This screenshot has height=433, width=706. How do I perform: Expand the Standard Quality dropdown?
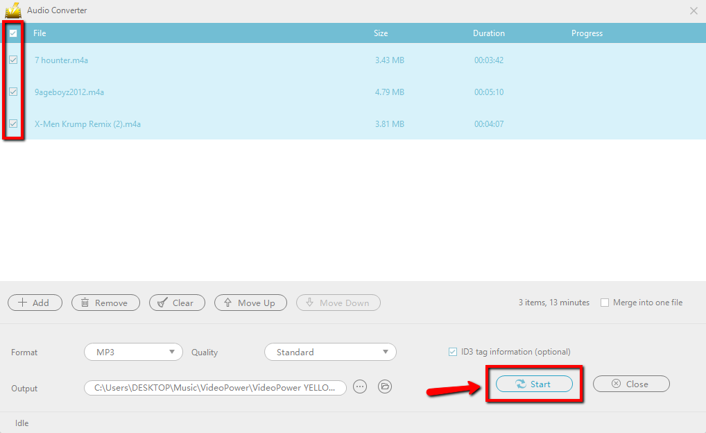(x=330, y=352)
